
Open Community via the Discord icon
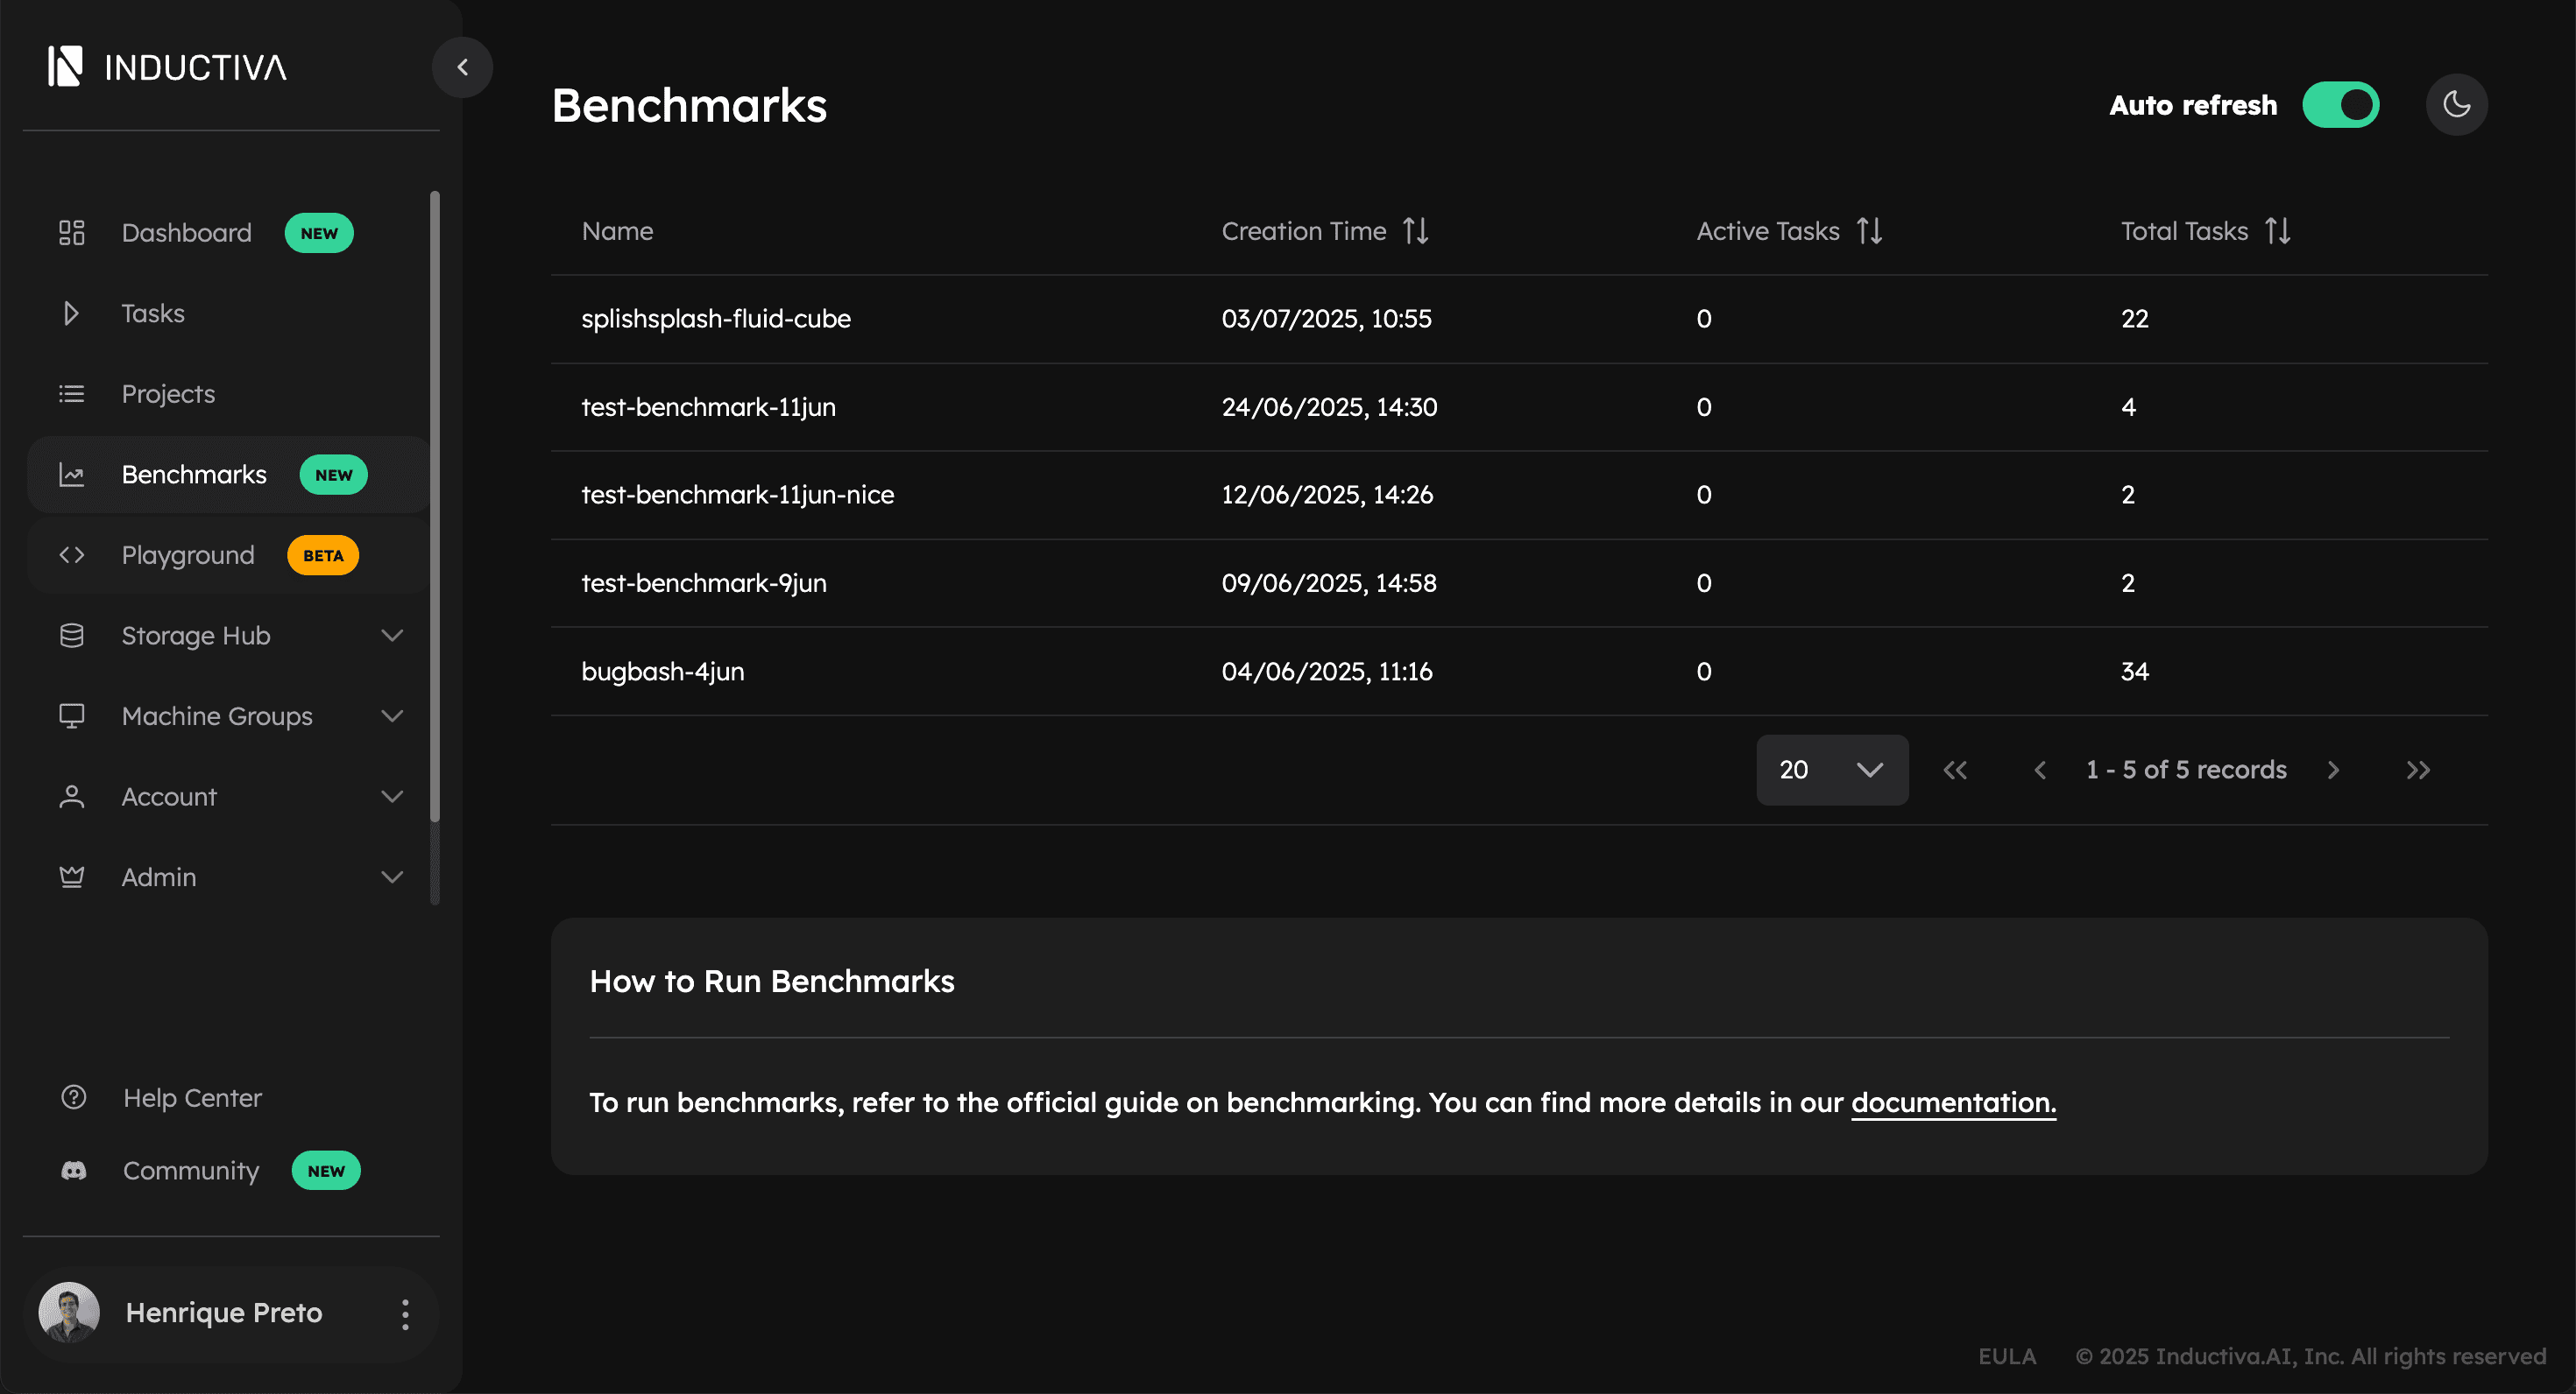(71, 1170)
